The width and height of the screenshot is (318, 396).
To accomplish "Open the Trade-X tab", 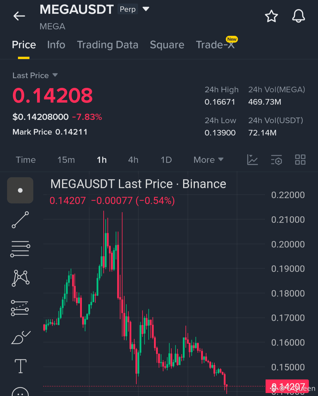I will [215, 45].
